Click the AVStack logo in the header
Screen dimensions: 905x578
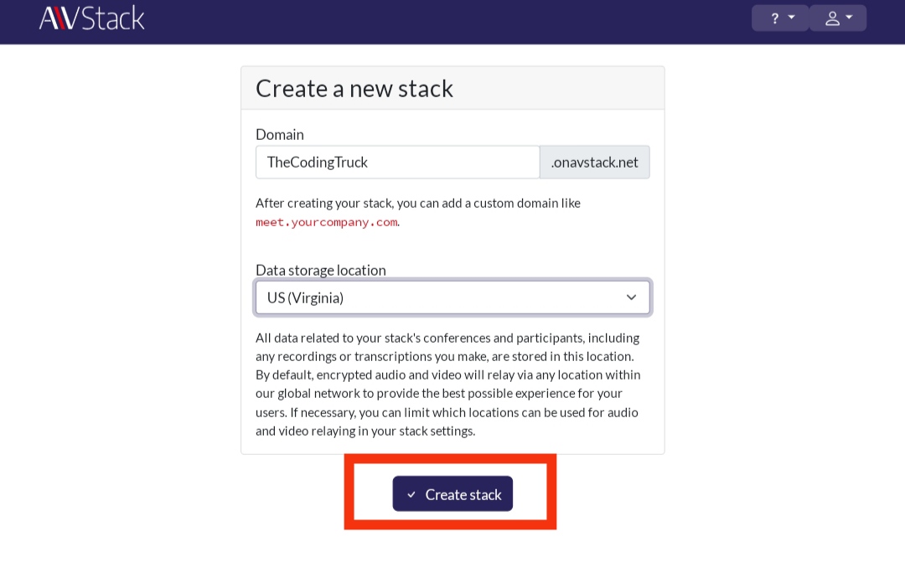(x=92, y=18)
